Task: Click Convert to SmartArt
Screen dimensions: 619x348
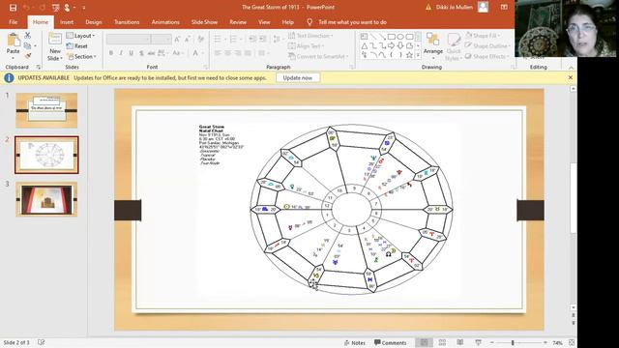Action: pos(318,56)
